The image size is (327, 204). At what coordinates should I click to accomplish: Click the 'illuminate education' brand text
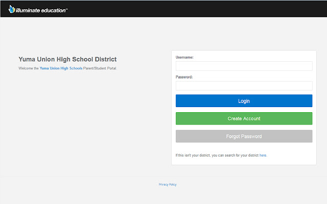click(x=42, y=10)
